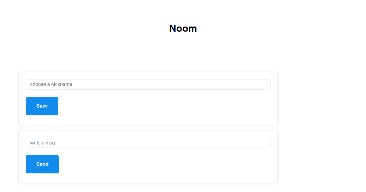This screenshot has width=366, height=192.
Task: Click the Save button
Action: pos(42,106)
